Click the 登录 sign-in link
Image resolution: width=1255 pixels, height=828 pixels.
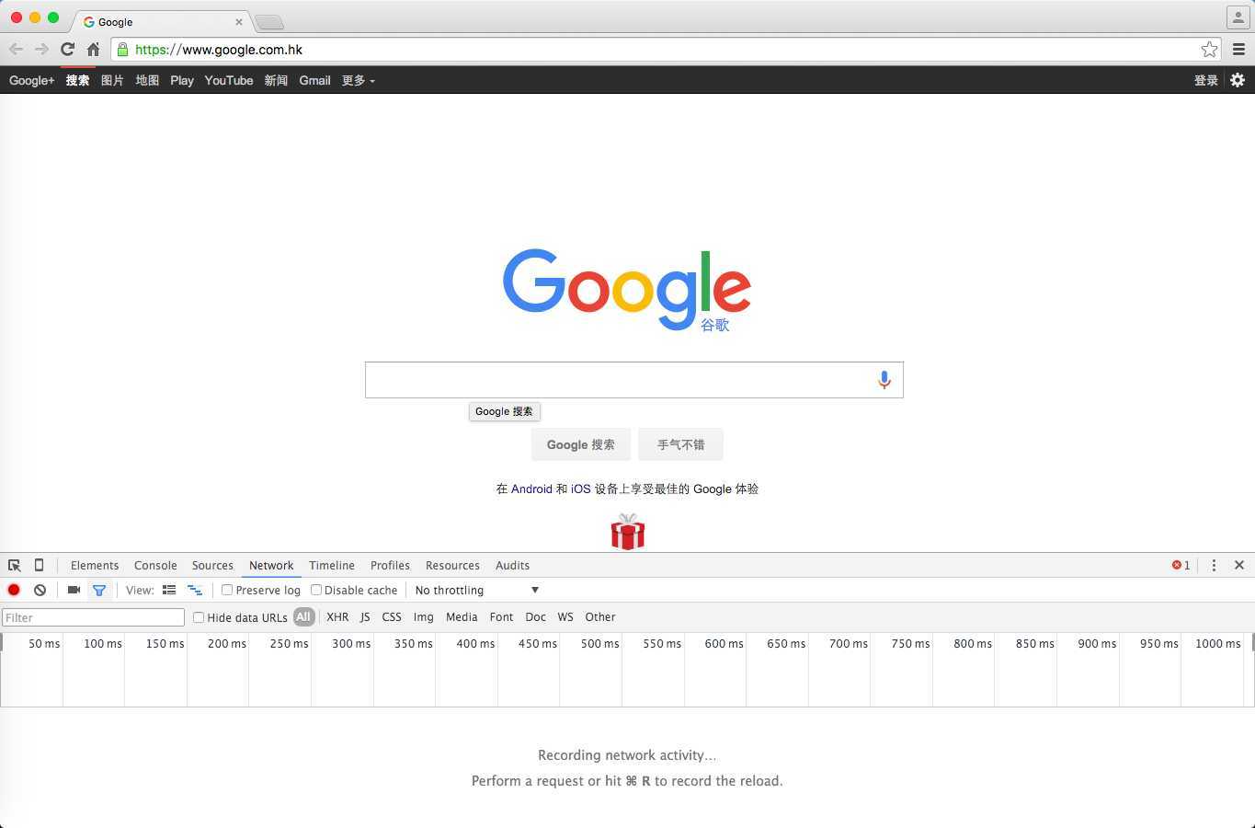tap(1206, 80)
